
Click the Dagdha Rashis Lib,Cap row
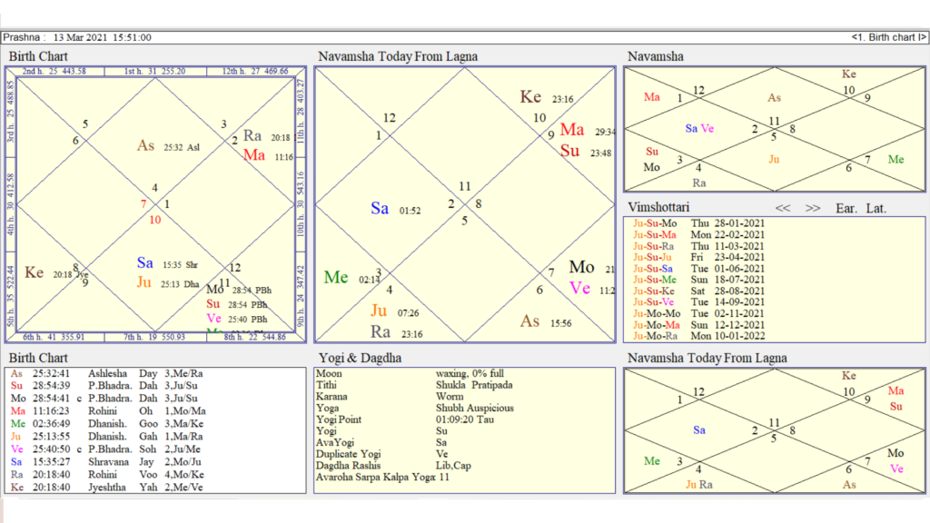point(394,466)
